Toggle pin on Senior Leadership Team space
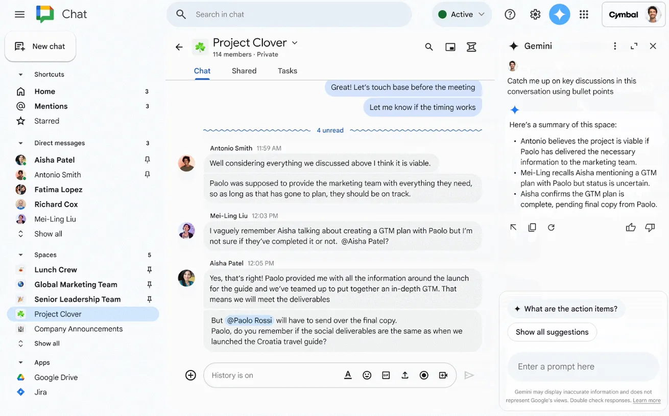Image resolution: width=669 pixels, height=416 pixels. [149, 299]
